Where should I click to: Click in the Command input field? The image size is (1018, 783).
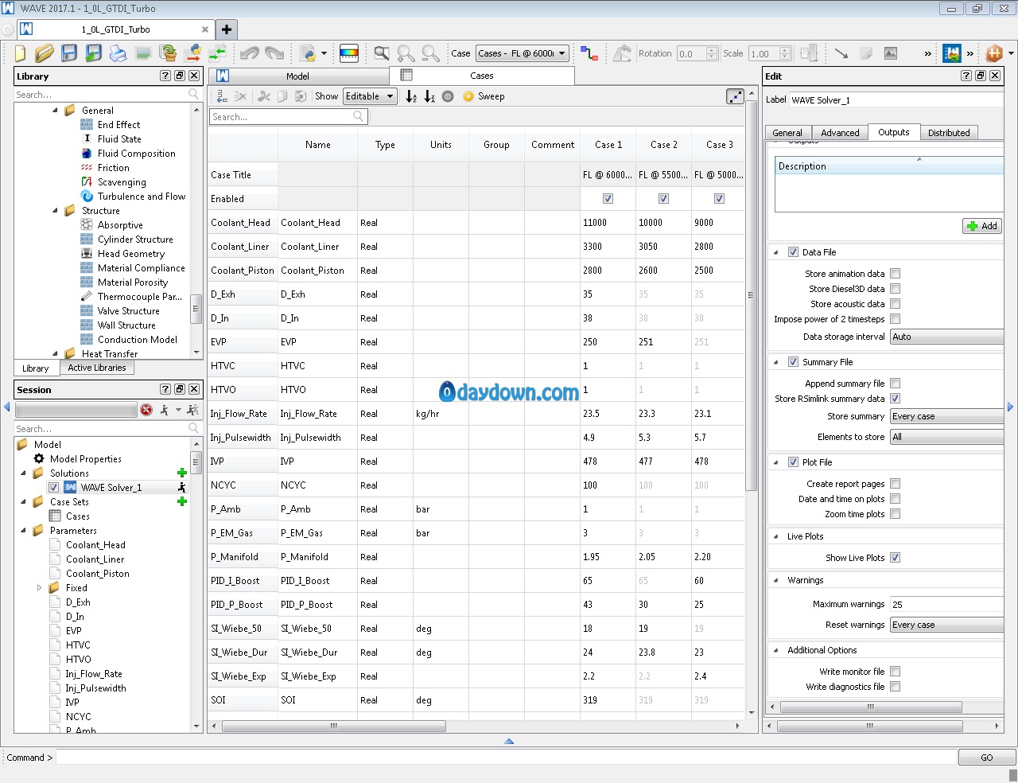[x=506, y=758]
